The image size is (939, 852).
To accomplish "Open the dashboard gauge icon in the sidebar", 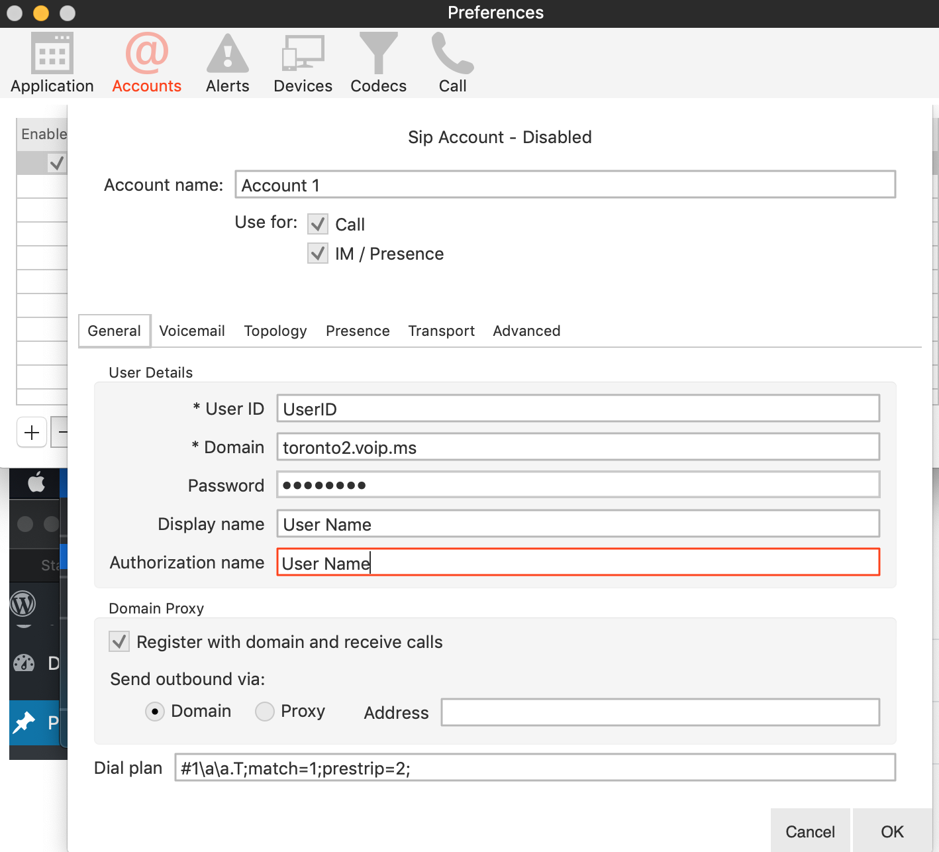I will click(x=25, y=663).
